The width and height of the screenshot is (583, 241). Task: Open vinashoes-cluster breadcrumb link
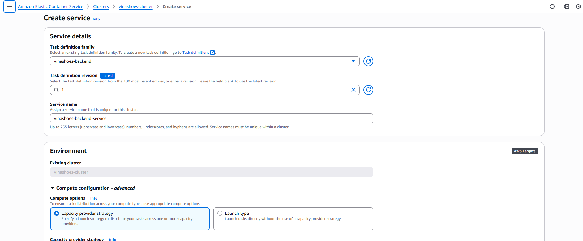[x=135, y=6]
